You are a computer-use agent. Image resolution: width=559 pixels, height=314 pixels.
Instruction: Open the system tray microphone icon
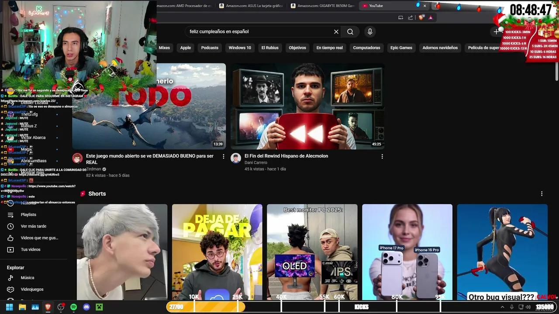point(512,307)
